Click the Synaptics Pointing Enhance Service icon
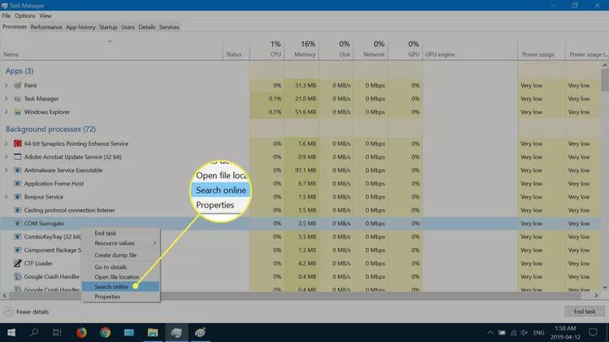Image resolution: width=609 pixels, height=342 pixels. [18, 143]
